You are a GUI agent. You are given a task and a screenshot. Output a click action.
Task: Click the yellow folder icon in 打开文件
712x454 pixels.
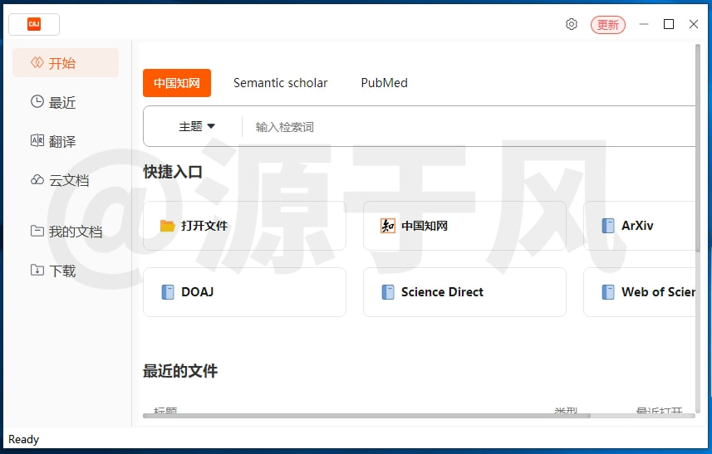point(168,226)
